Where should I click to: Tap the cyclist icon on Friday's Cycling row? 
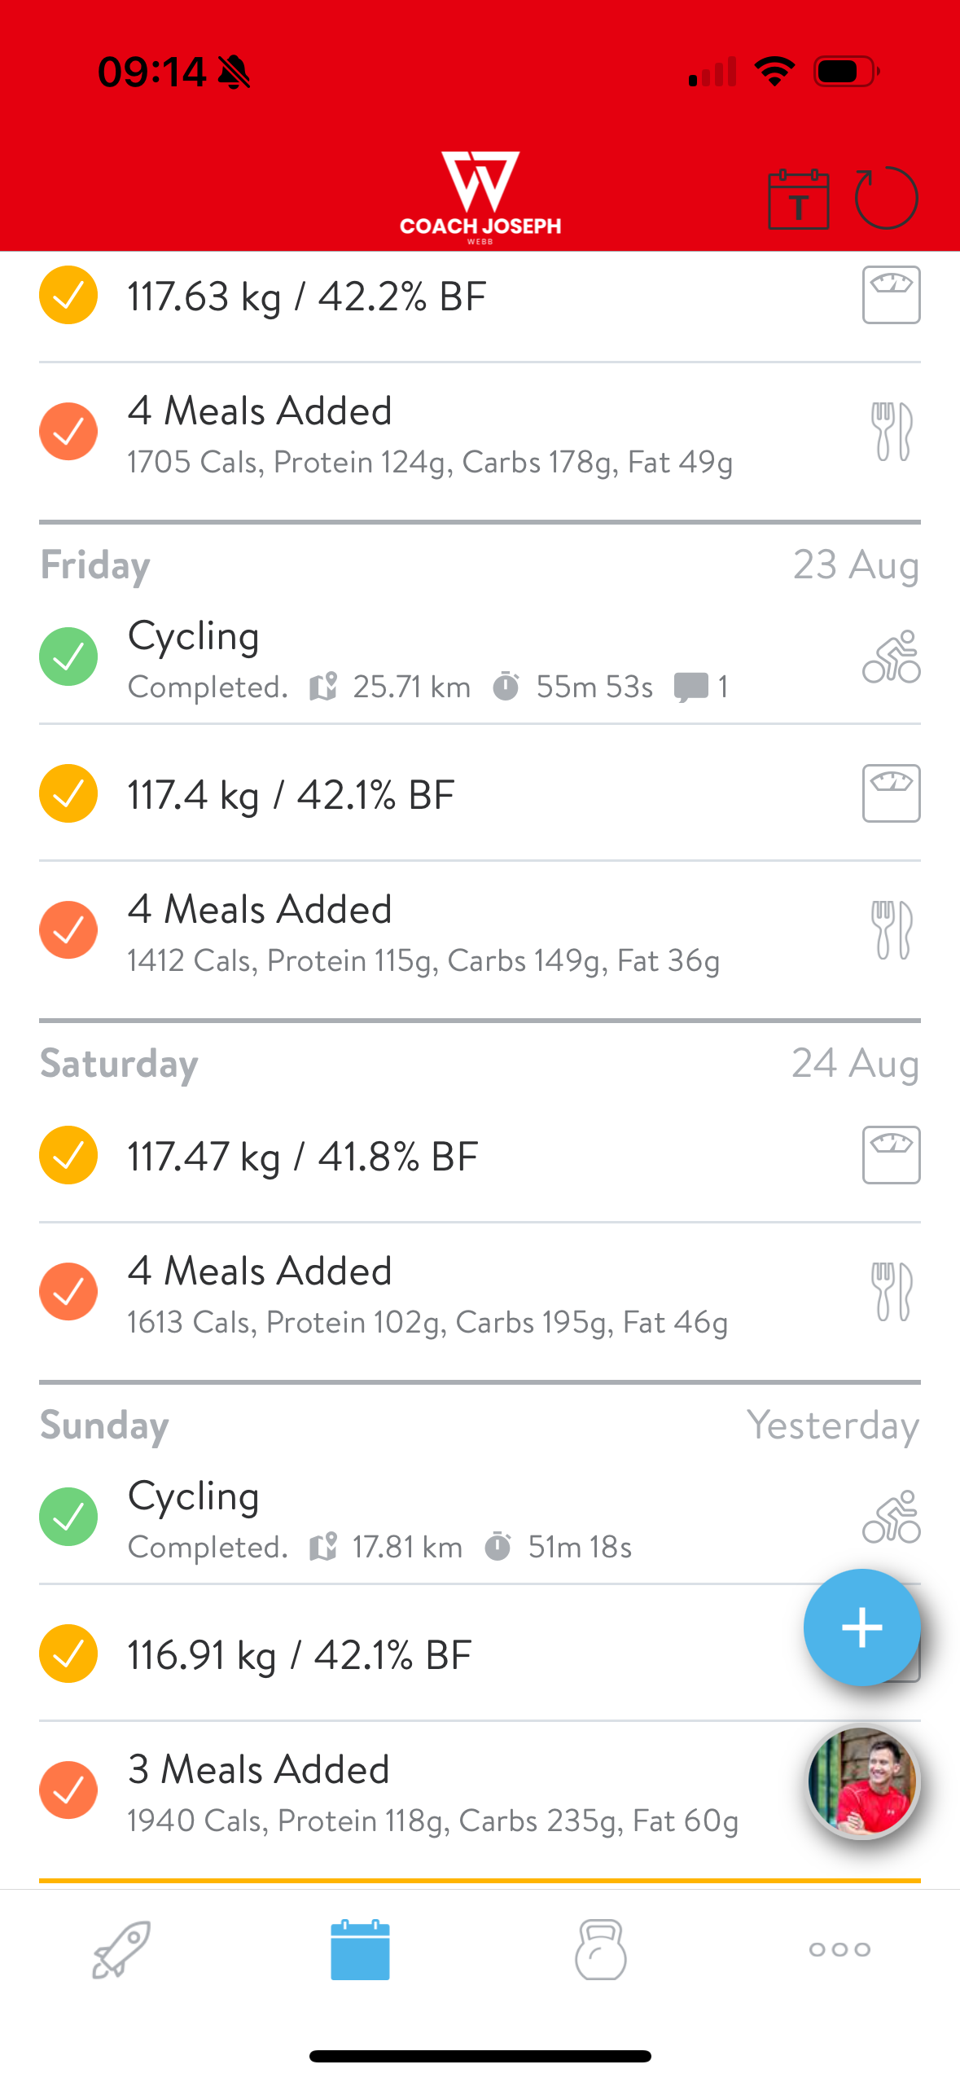coord(891,657)
